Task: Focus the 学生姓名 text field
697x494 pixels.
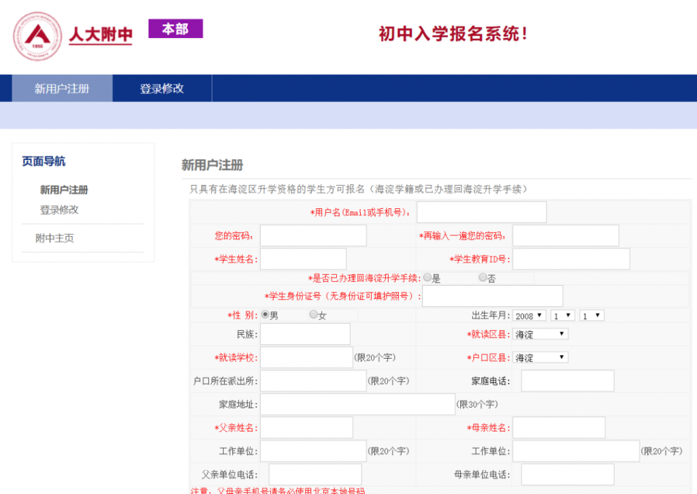Action: tap(303, 259)
